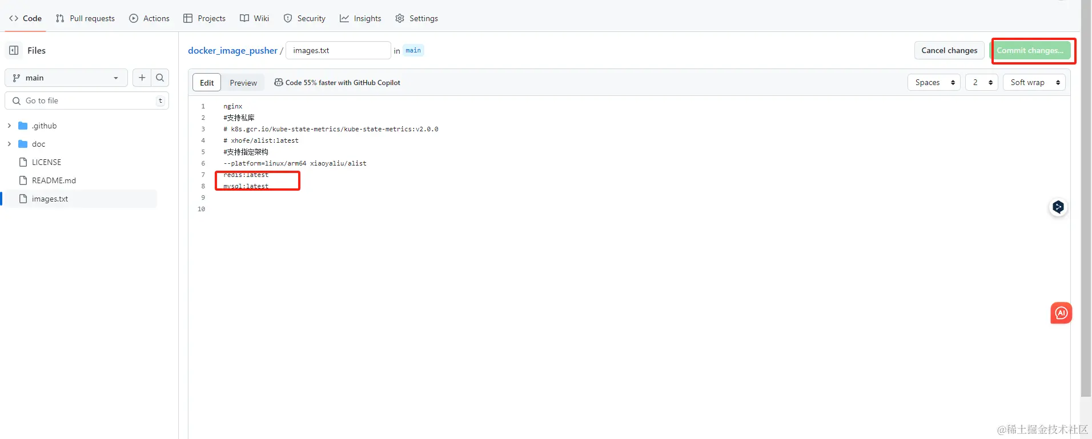Viewport: 1092px width, 439px height.
Task: Click the Security shield icon
Action: click(288, 18)
